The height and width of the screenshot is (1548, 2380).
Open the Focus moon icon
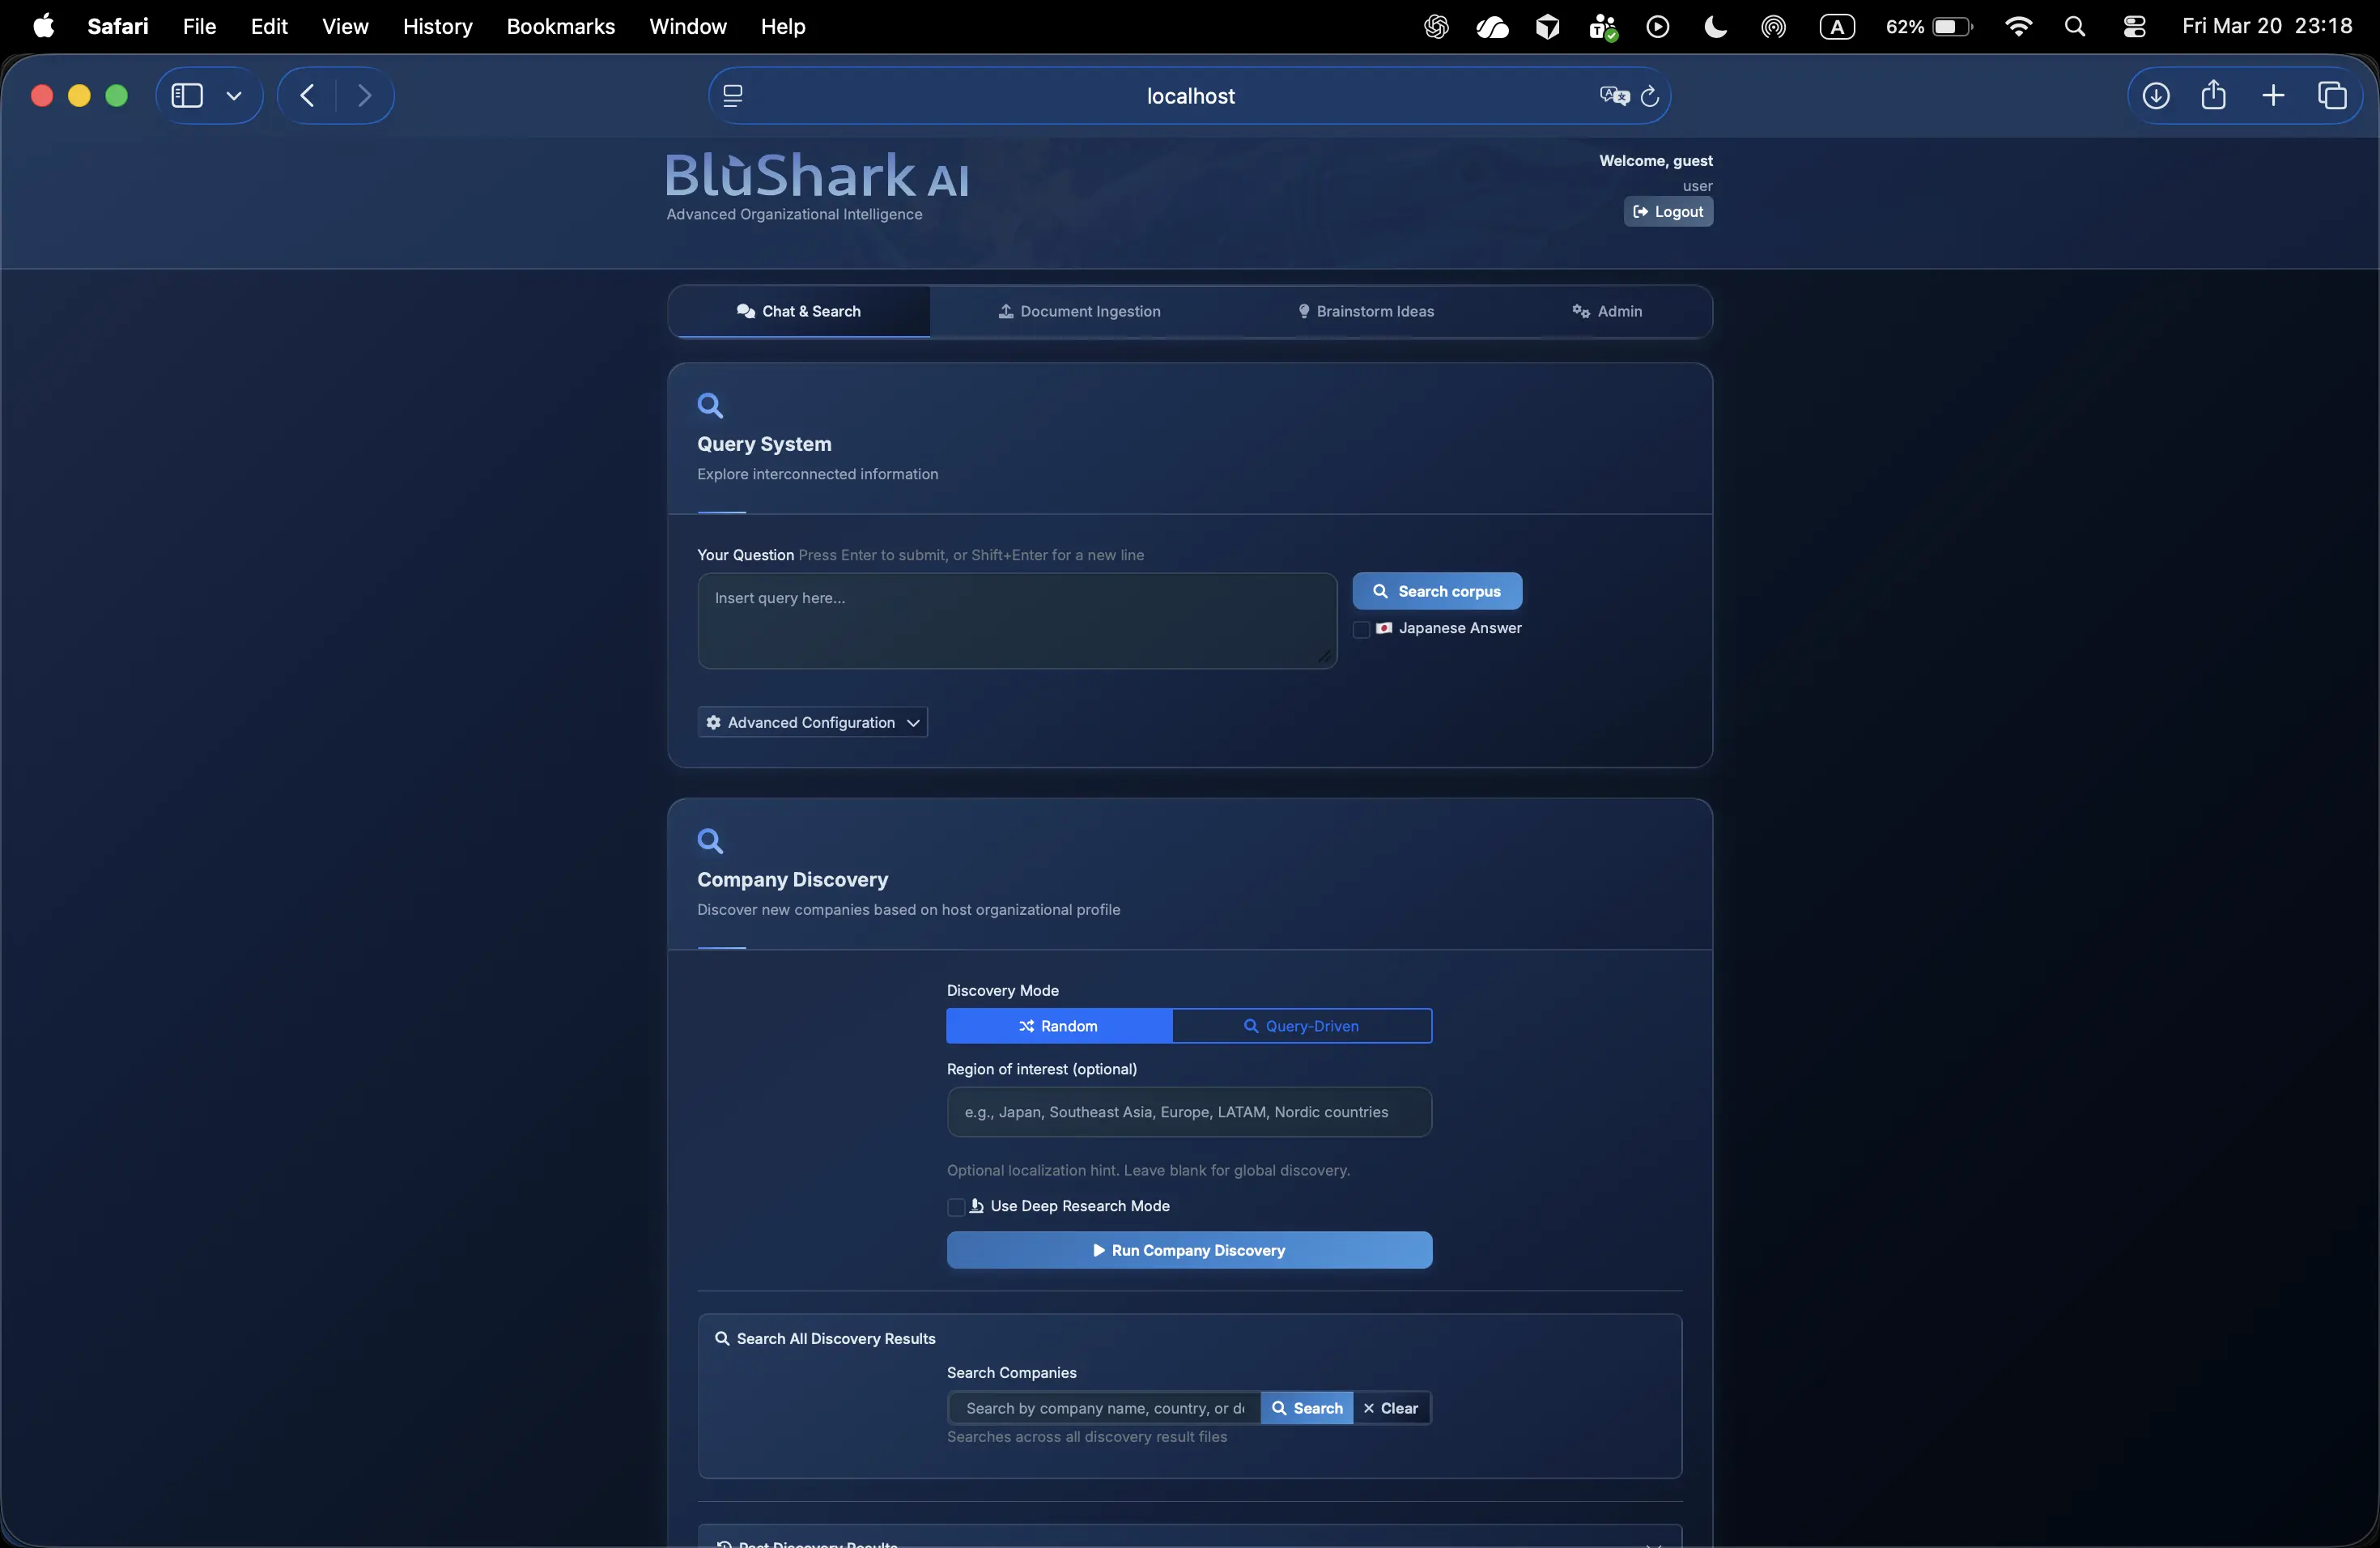1715,27
